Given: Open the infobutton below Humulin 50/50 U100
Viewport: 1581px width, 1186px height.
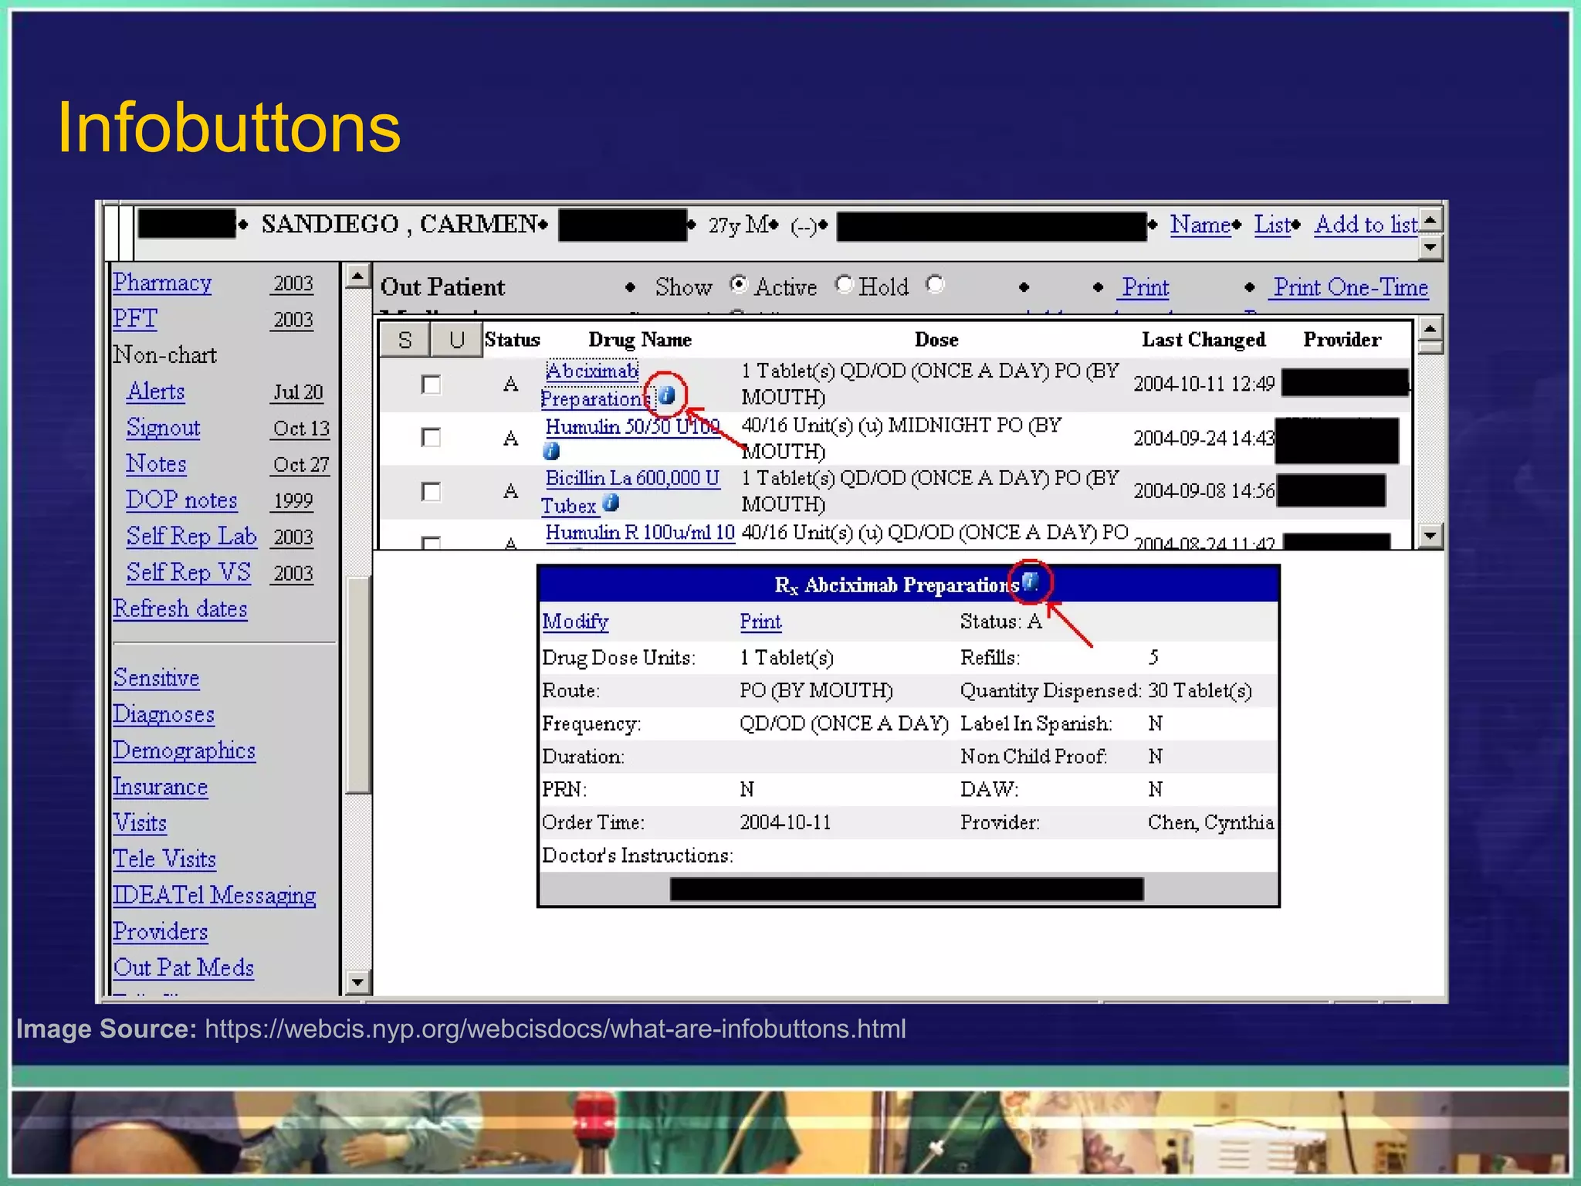Looking at the screenshot, I should 551,451.
